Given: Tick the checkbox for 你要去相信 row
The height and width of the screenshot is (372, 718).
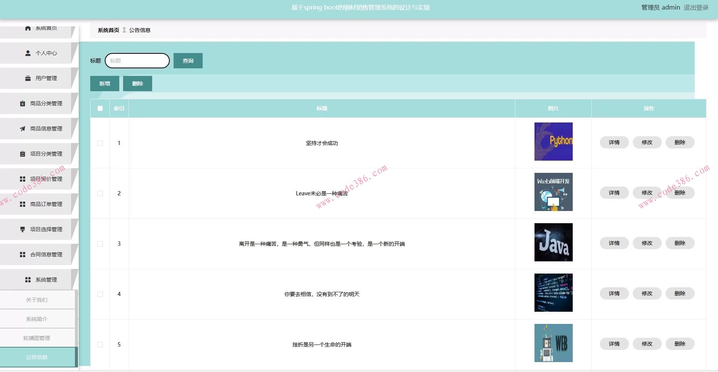Looking at the screenshot, I should tap(100, 294).
